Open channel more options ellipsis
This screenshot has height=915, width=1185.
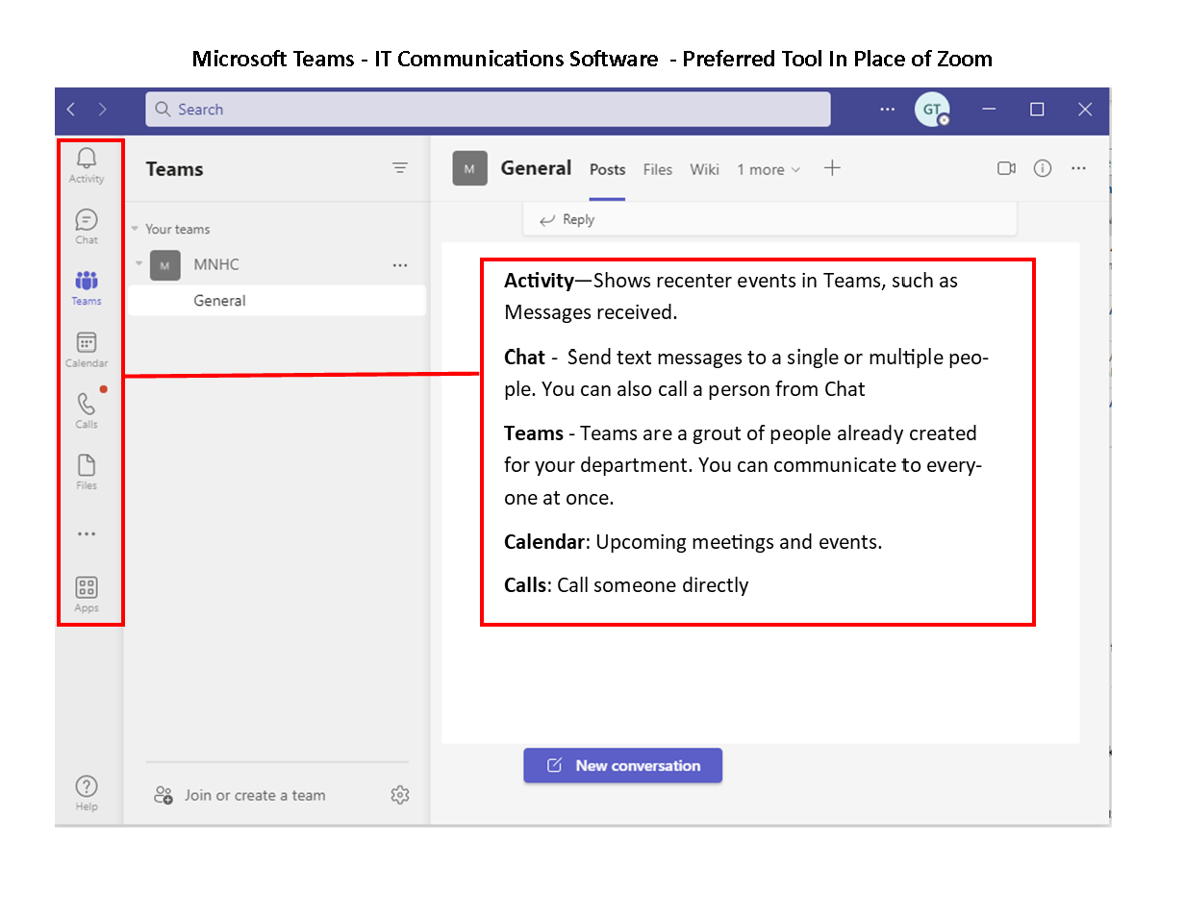point(1078,168)
